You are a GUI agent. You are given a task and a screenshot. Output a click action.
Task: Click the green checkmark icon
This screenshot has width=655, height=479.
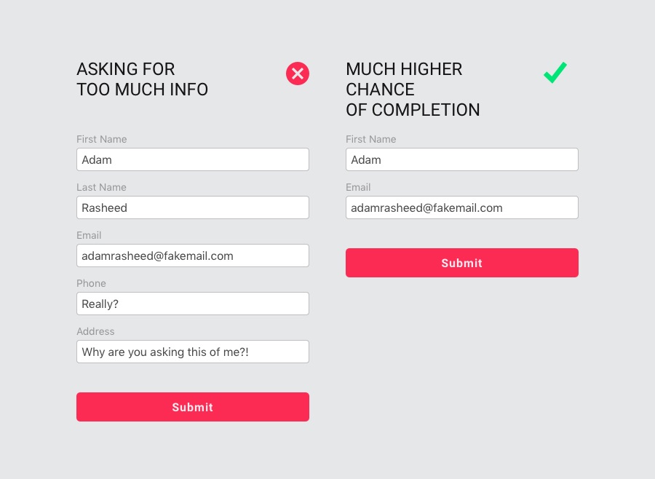coord(555,73)
